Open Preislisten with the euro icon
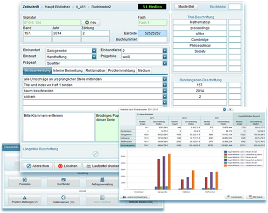This screenshot has height=213, width=268. click(25, 182)
